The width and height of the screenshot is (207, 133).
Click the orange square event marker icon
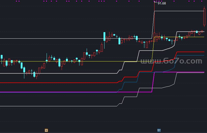46,130
